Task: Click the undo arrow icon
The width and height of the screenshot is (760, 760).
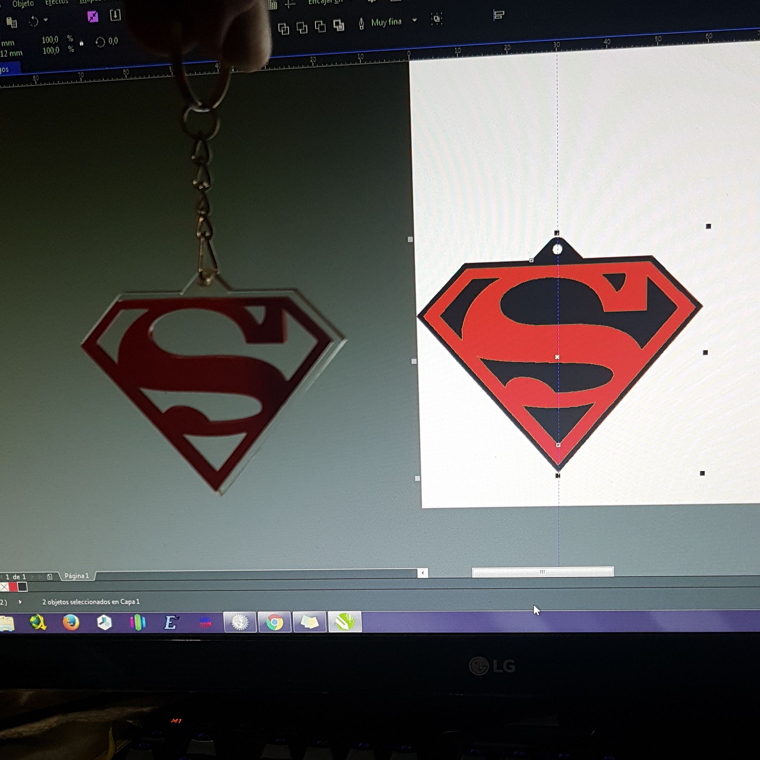Action: (x=34, y=21)
